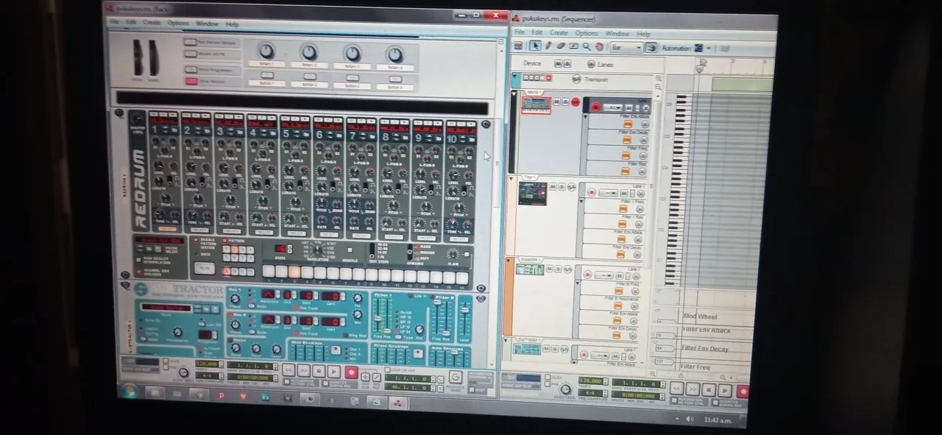Select the Pencil tool in Sequencer toolbar
942x435 pixels.
(x=548, y=46)
